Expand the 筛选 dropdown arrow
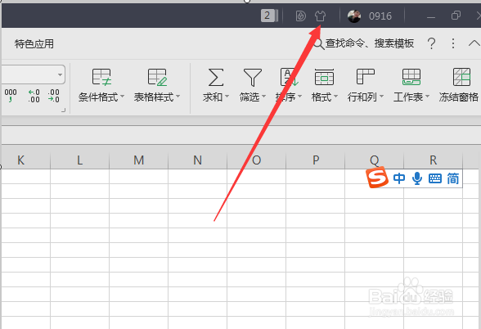This screenshot has height=329, width=481. (263, 97)
